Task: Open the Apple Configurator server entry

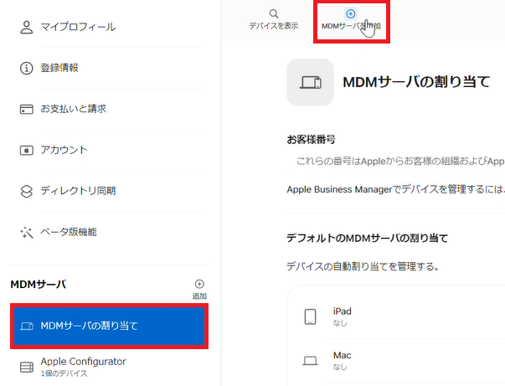Action: [109, 367]
